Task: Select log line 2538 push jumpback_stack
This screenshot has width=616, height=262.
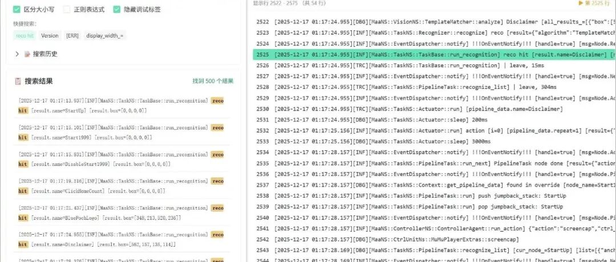Action: [435, 196]
